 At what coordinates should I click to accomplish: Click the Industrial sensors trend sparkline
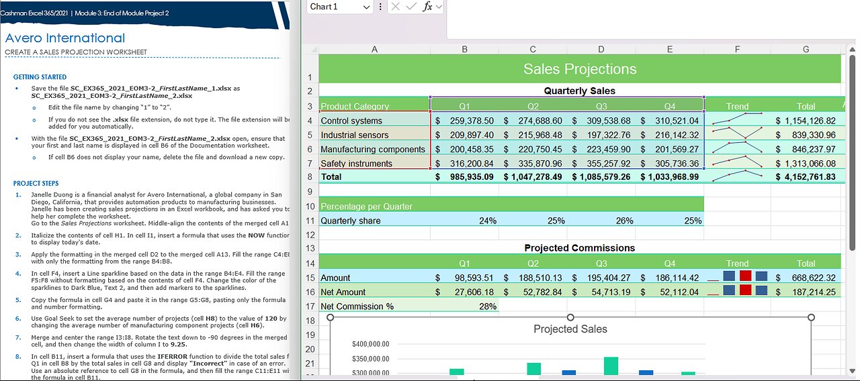(x=738, y=135)
